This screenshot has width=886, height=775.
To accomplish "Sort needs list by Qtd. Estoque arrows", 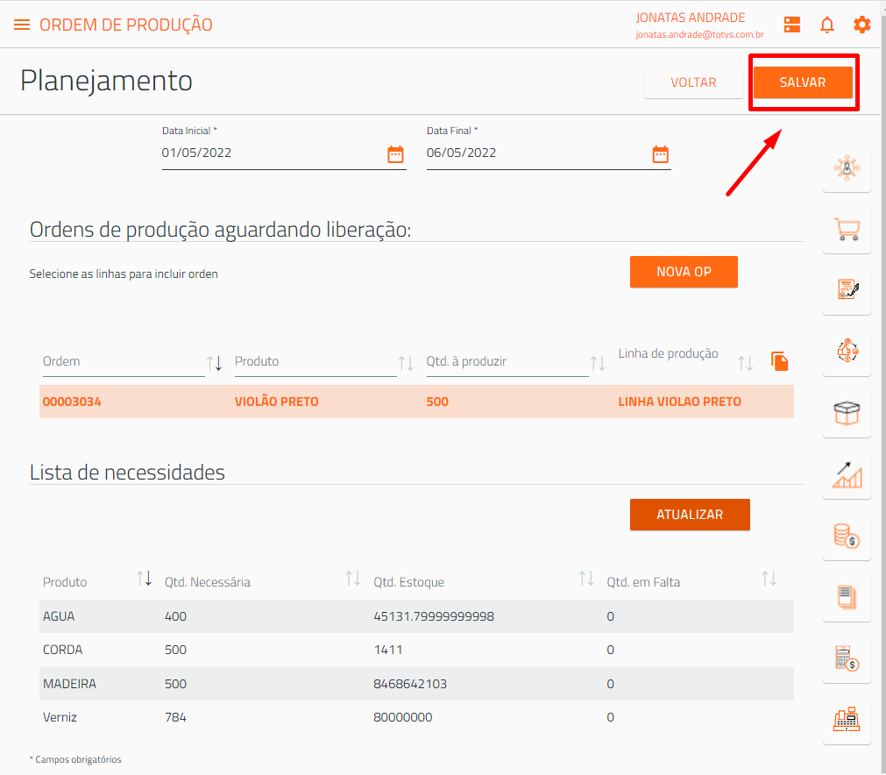I will (x=586, y=579).
